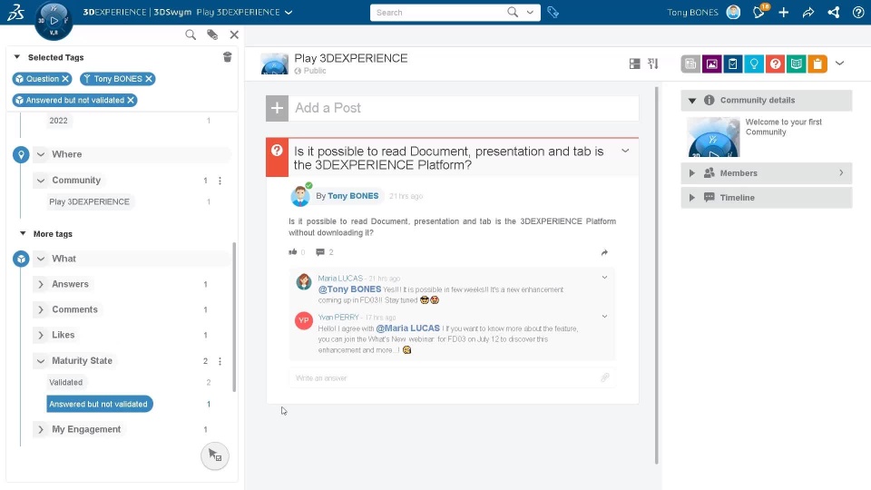Like the question with thumbs up
Screen dimensions: 871x490
click(293, 252)
